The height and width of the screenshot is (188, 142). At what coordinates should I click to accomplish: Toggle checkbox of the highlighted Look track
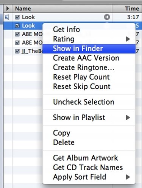pyautogui.click(x=17, y=26)
